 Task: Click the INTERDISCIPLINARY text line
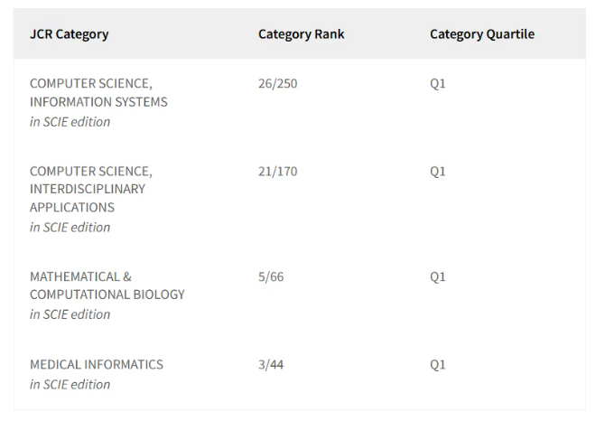tap(88, 189)
